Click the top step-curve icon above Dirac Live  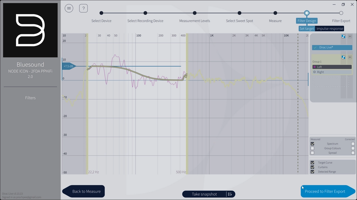click(343, 36)
